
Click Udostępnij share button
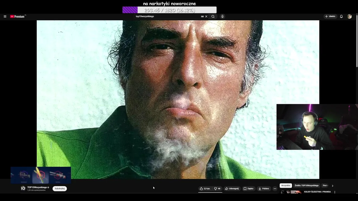pos(232,188)
